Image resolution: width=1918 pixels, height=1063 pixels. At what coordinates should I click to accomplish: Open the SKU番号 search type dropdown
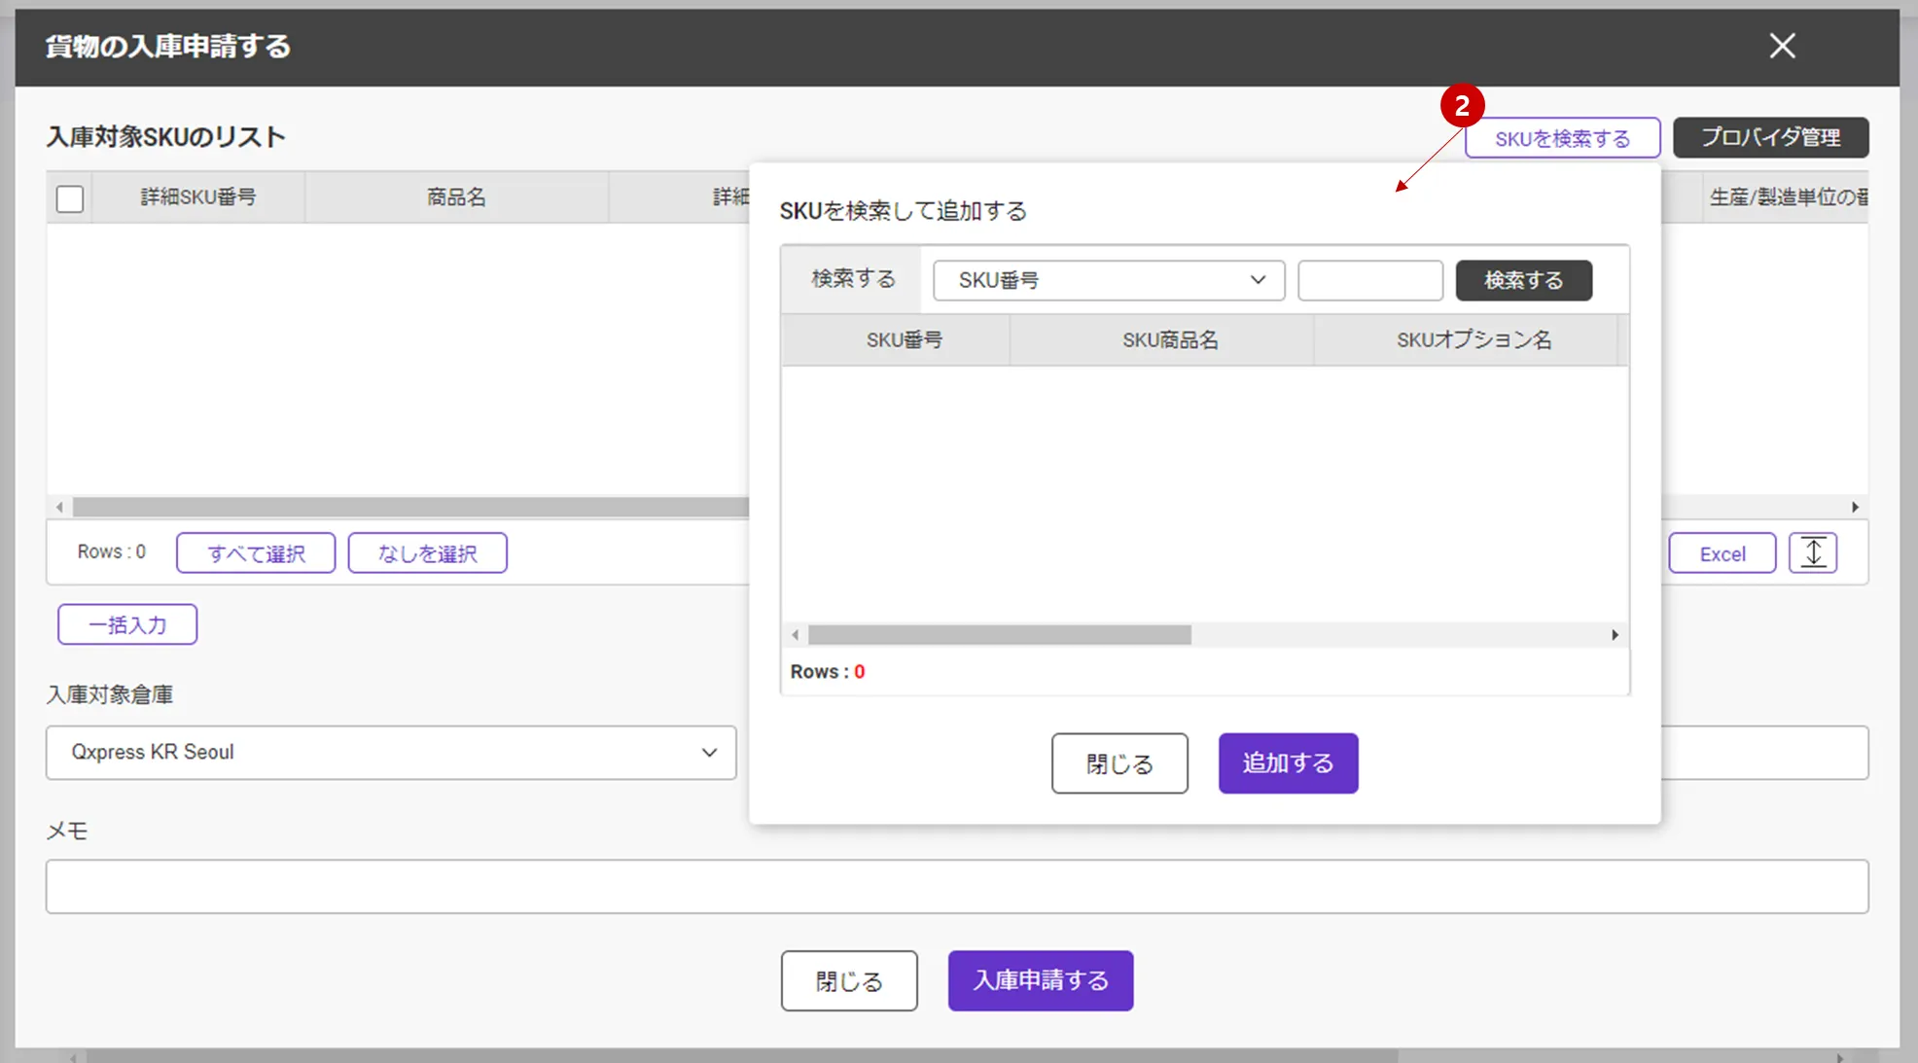[1108, 280]
